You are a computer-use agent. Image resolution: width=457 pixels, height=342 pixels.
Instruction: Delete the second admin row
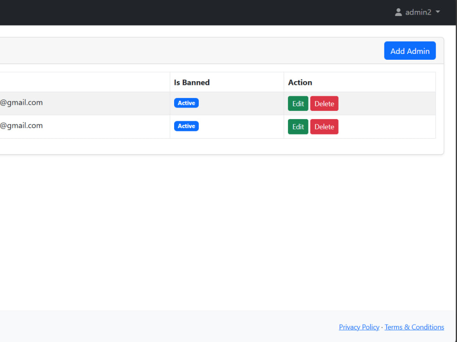click(x=324, y=126)
